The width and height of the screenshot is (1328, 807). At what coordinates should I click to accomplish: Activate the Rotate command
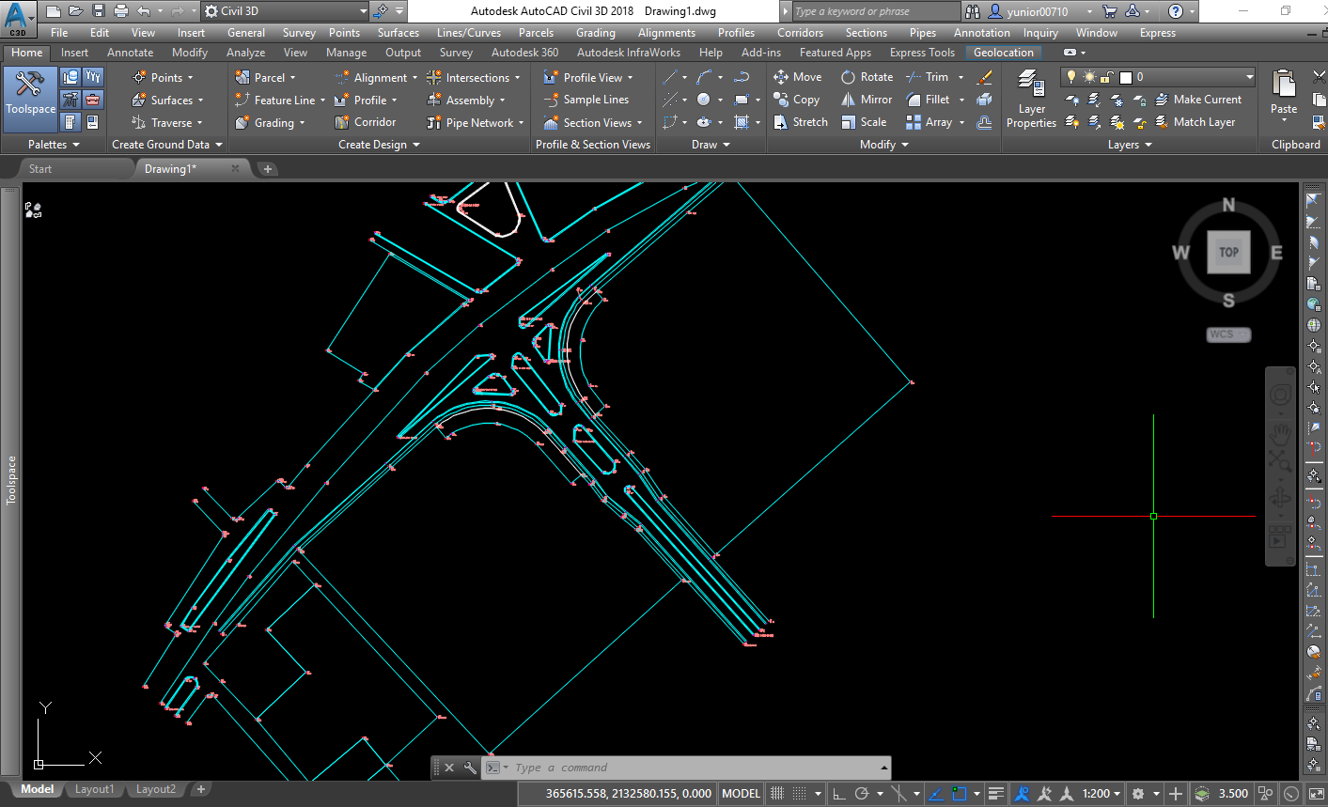coord(866,76)
